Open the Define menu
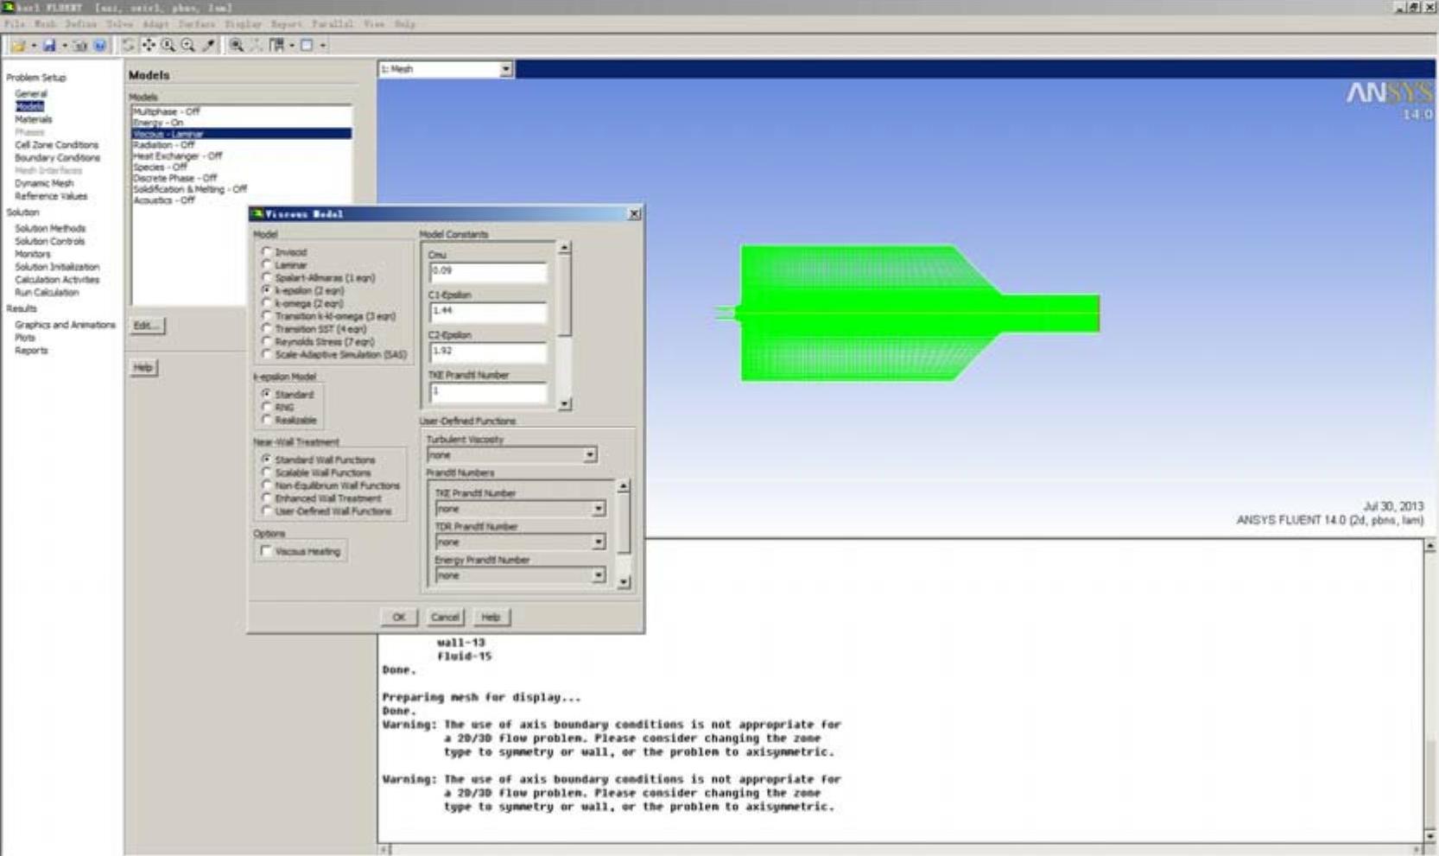Image resolution: width=1439 pixels, height=856 pixels. tap(81, 24)
